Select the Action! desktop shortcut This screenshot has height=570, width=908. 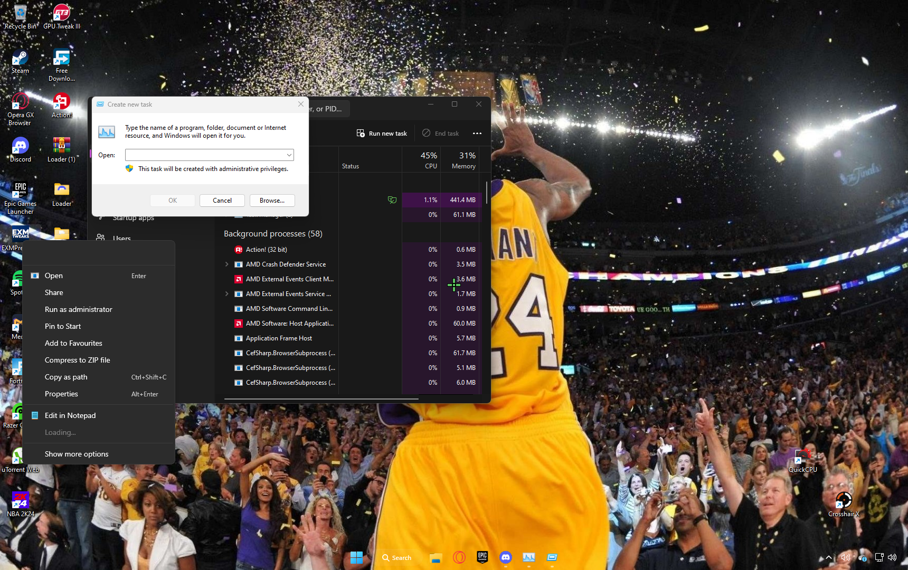[62, 106]
